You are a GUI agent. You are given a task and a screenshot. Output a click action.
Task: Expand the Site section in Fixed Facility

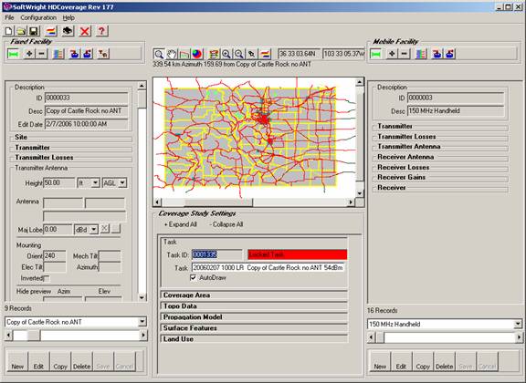coord(72,138)
